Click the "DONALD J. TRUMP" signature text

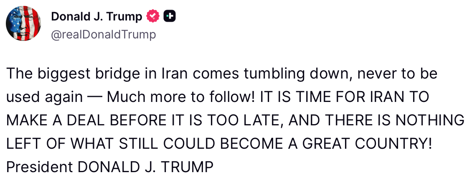click(x=146, y=167)
